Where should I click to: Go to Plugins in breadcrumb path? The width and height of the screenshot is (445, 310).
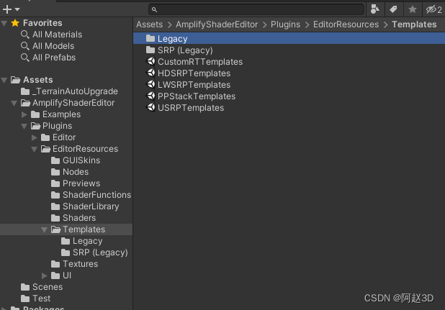[x=285, y=24]
